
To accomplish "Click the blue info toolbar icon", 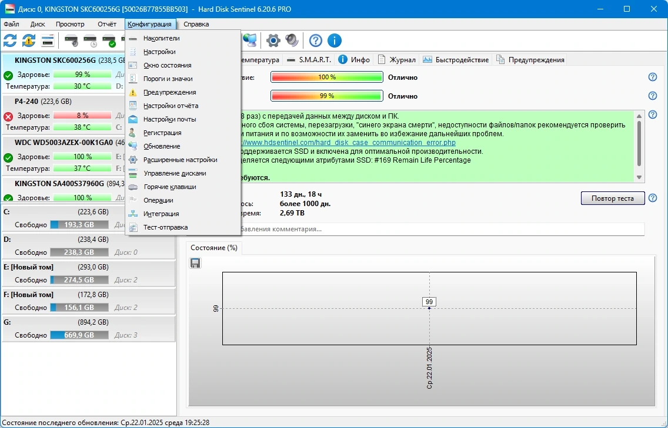I will [335, 41].
